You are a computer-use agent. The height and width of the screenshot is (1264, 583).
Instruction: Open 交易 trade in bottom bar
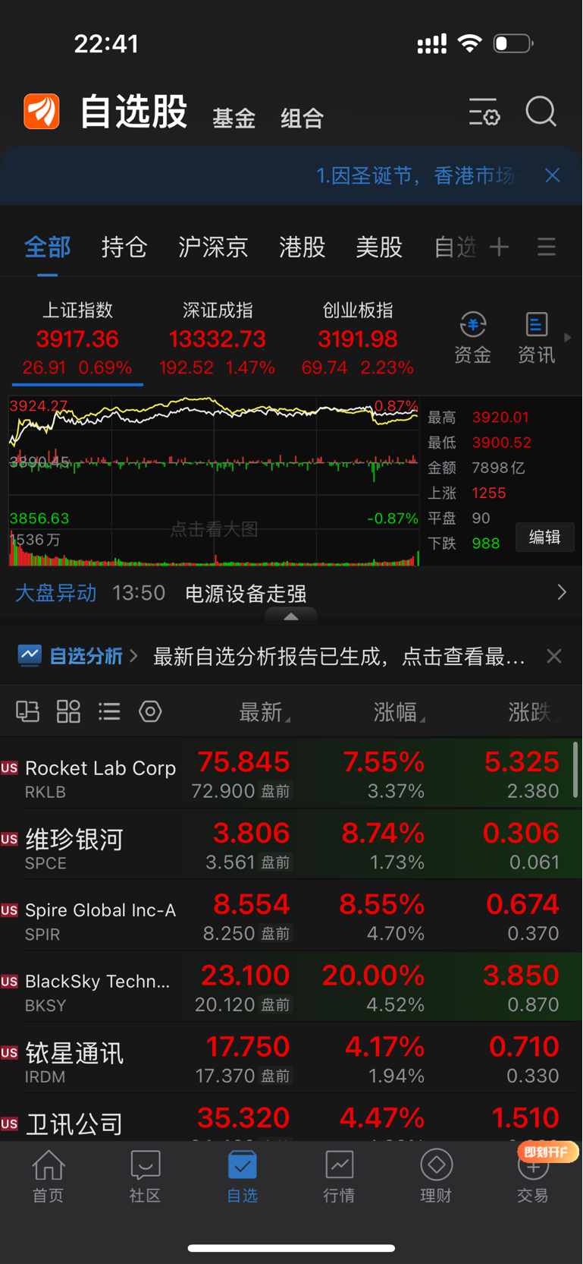click(533, 1176)
